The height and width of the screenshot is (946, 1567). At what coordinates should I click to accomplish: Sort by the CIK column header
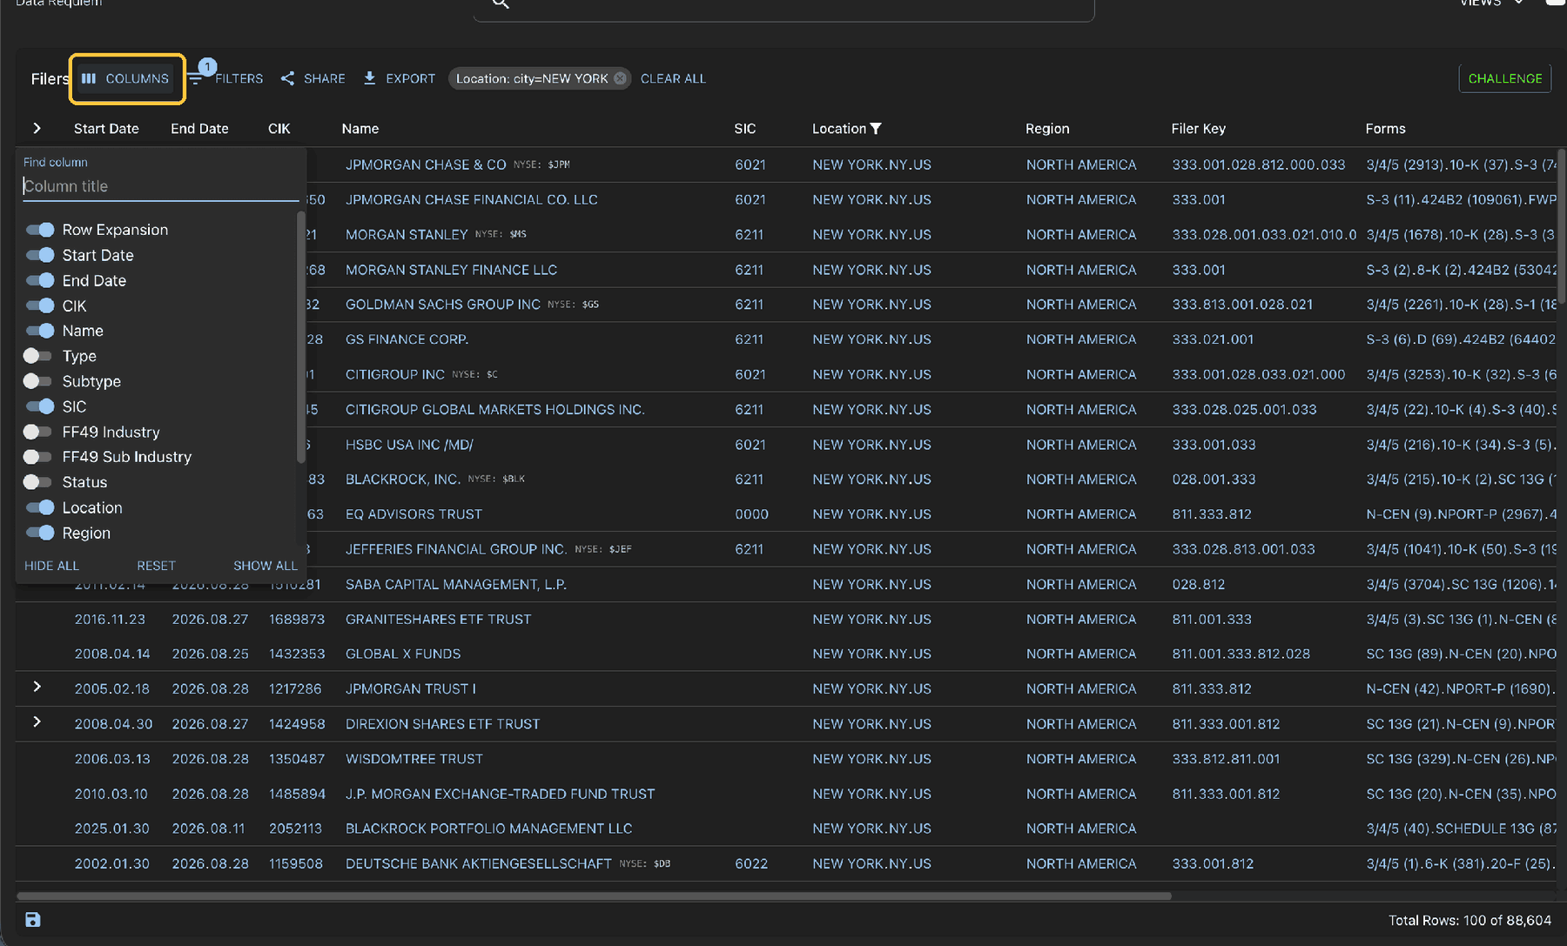coord(279,129)
